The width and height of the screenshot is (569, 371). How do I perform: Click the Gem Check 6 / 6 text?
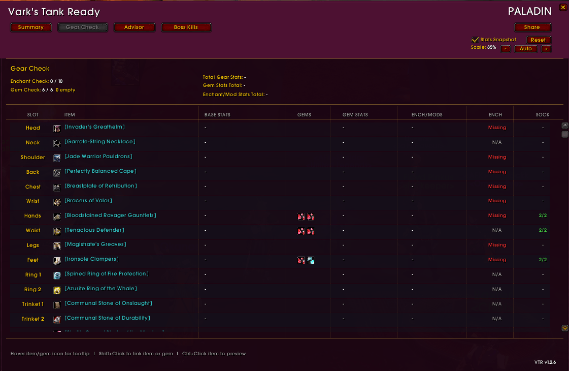pos(31,90)
